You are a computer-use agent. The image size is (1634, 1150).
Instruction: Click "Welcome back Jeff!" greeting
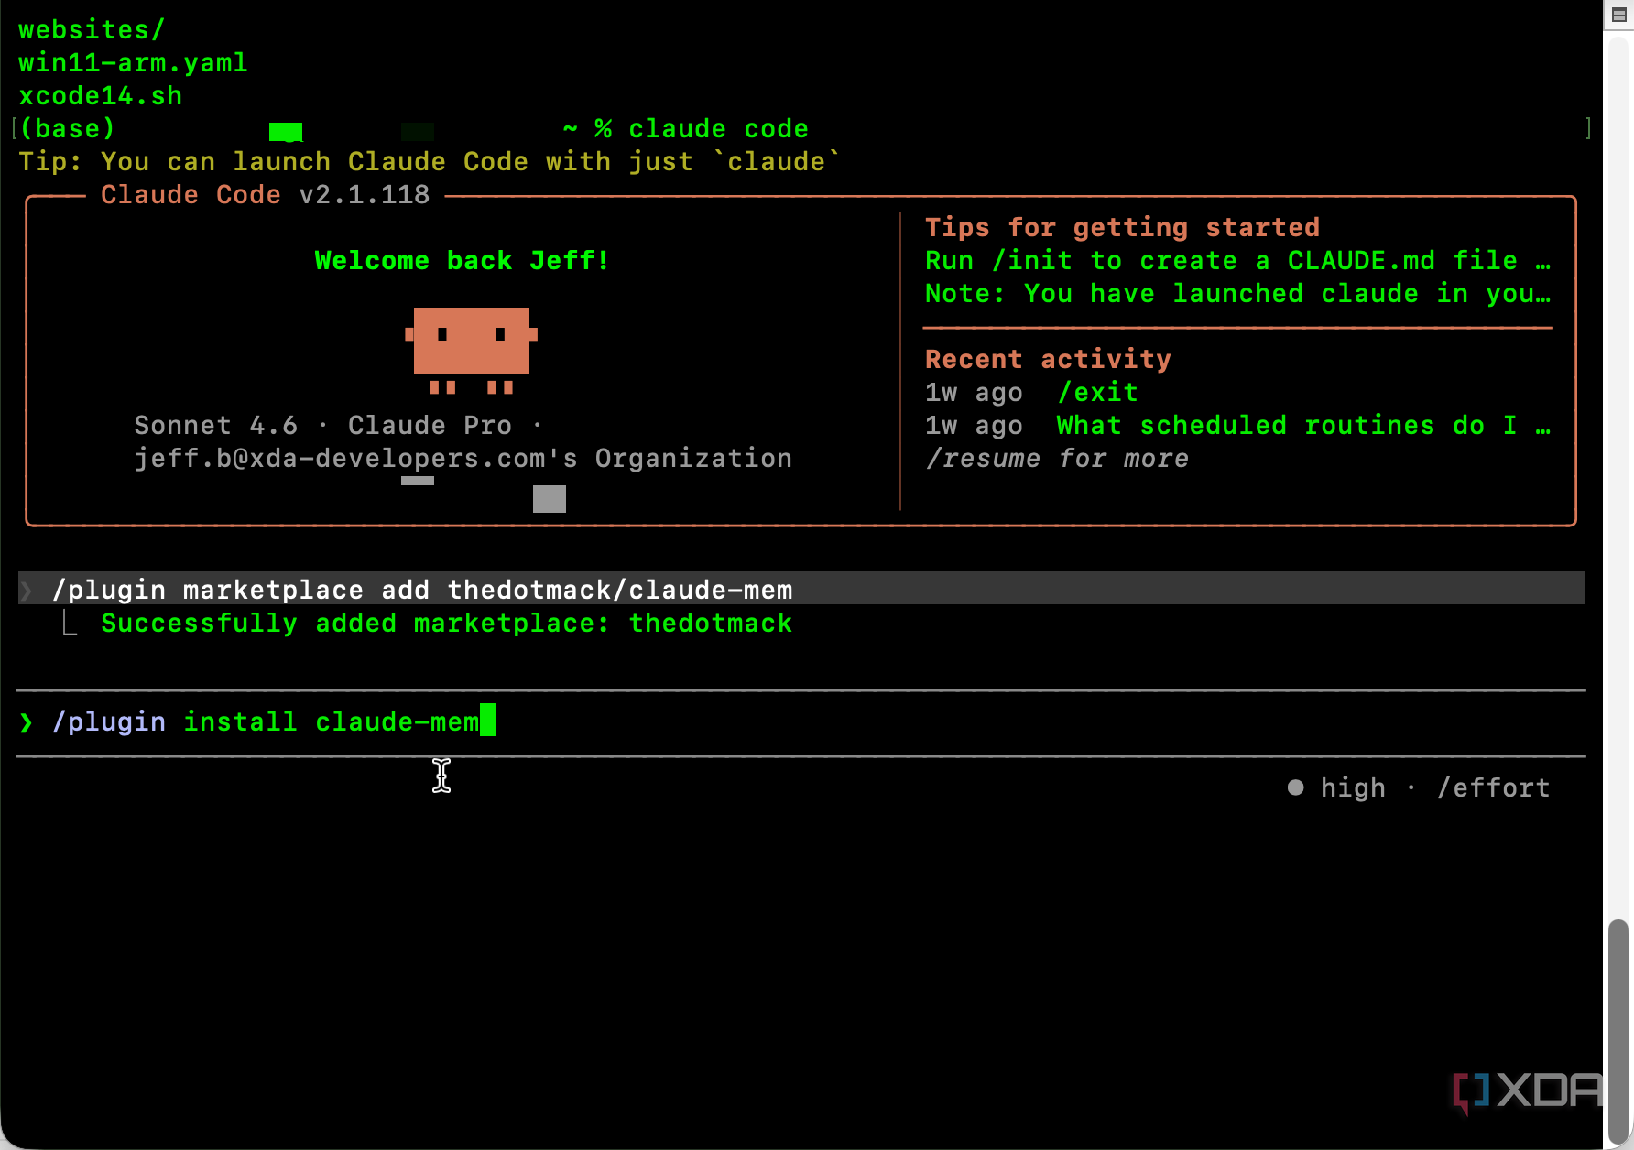click(463, 261)
